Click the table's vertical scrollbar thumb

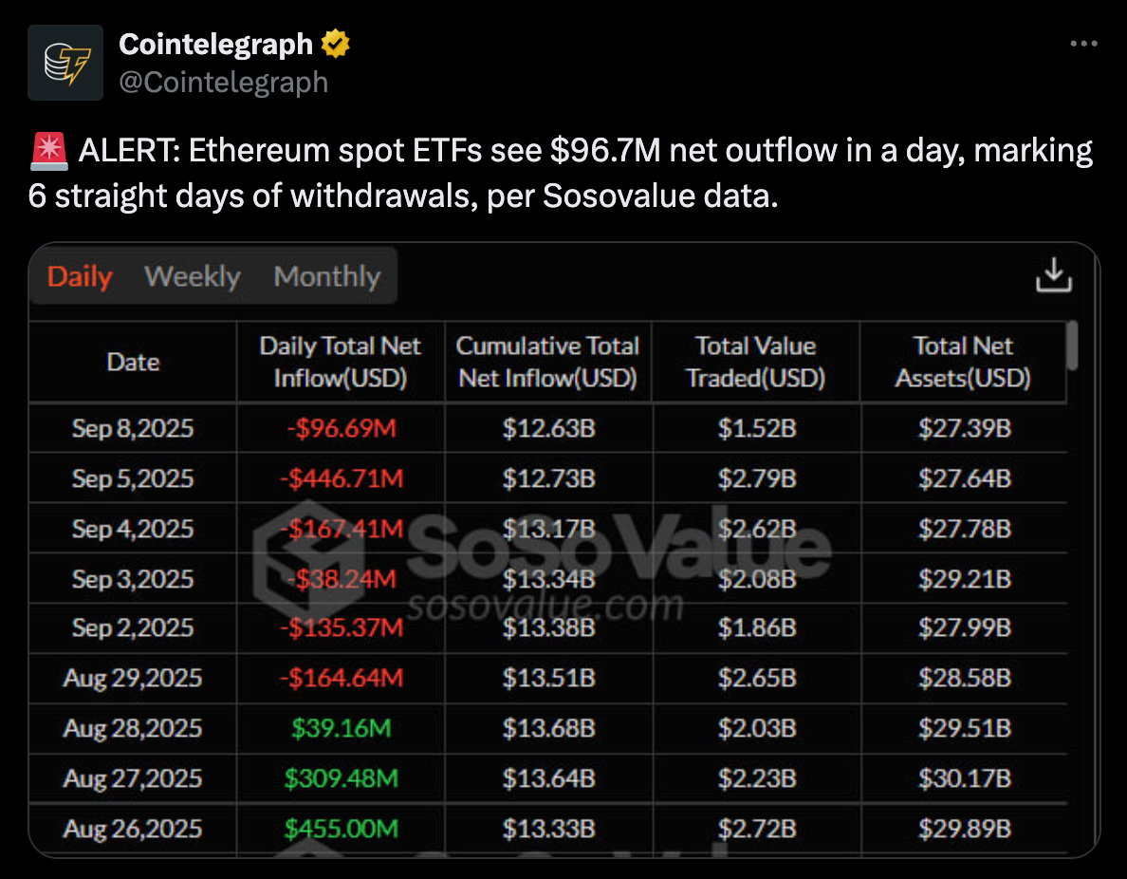(x=1072, y=346)
